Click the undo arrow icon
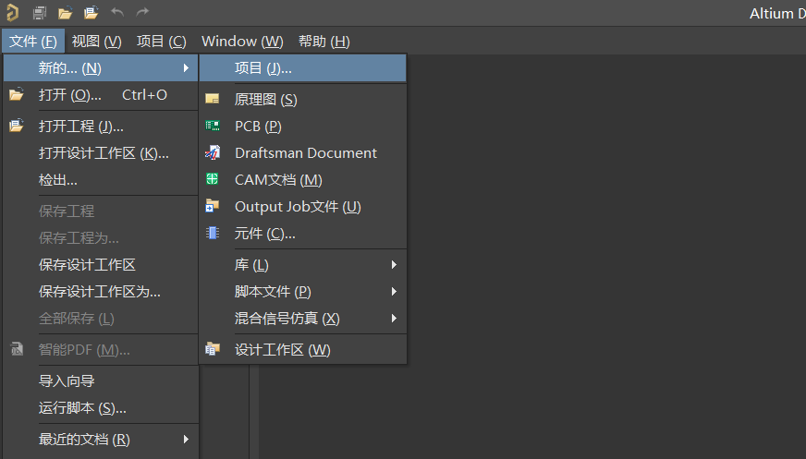Image resolution: width=806 pixels, height=459 pixels. click(116, 13)
